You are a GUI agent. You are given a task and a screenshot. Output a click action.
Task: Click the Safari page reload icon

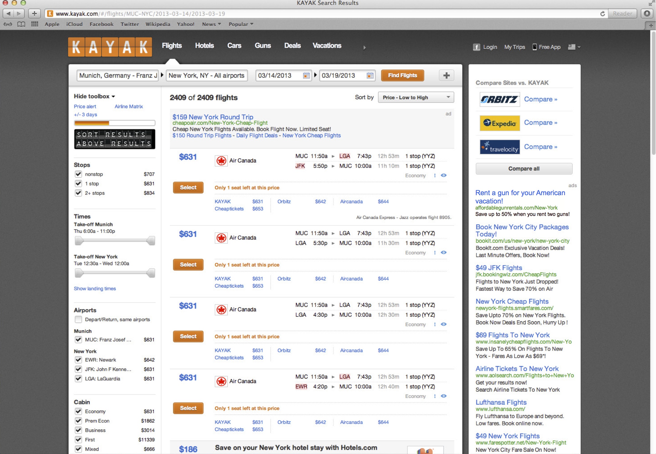click(x=602, y=14)
